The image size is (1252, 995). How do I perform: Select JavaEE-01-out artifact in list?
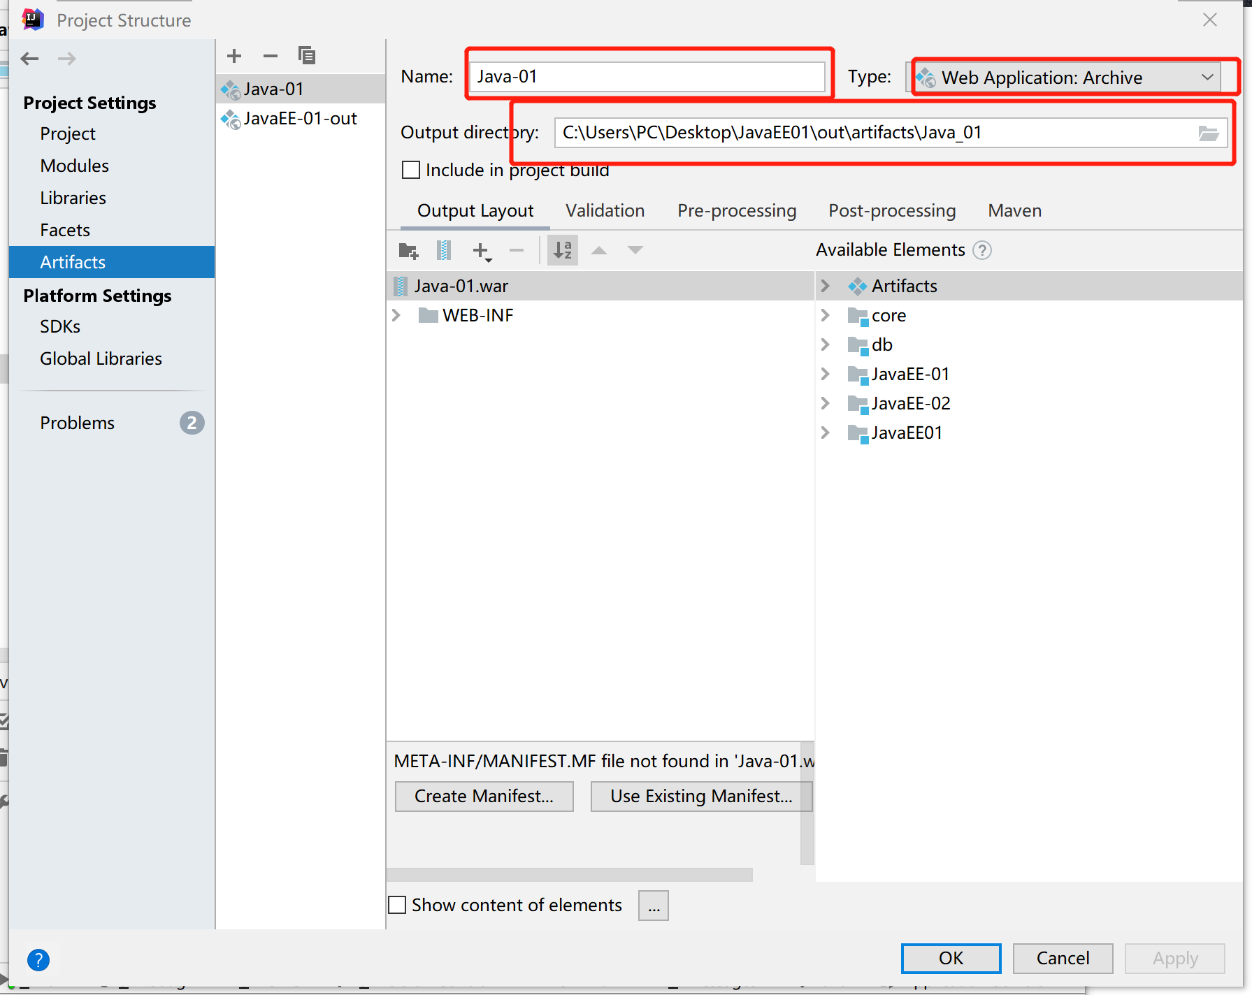pyautogui.click(x=301, y=118)
